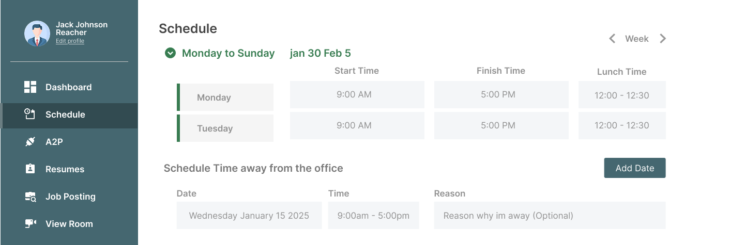Click the Reason why im away field

[x=550, y=216]
